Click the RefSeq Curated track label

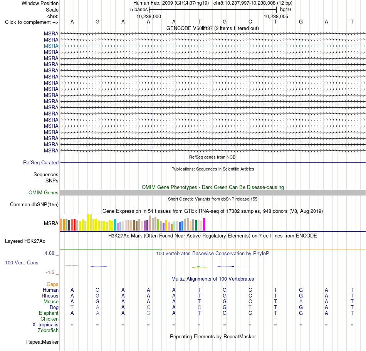(40, 162)
